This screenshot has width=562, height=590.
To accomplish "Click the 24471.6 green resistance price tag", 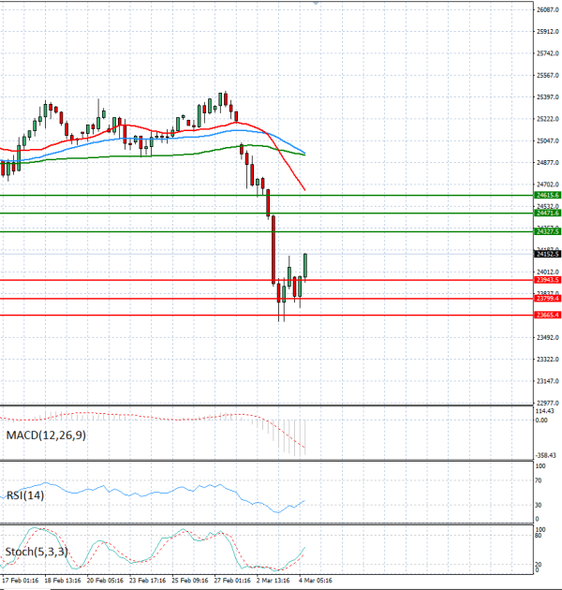I will [x=546, y=214].
